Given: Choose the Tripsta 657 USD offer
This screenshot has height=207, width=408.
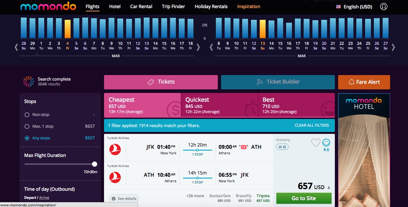Looking at the screenshot, I should 263,198.
